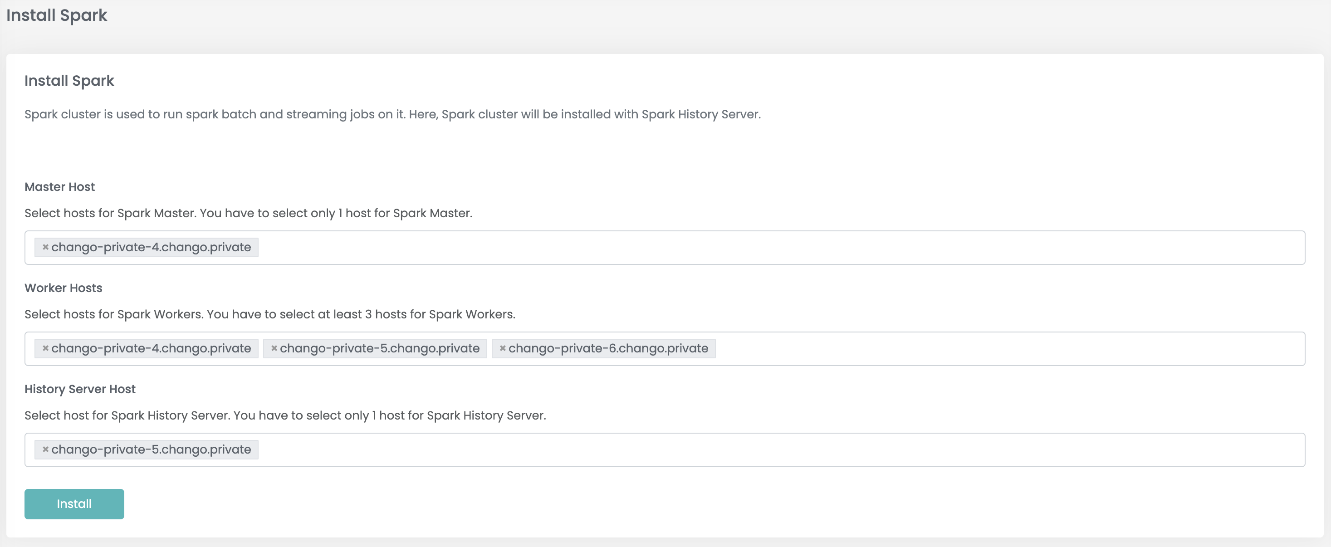1331x547 pixels.
Task: Click the Install Spark heading inside the card
Action: [69, 81]
